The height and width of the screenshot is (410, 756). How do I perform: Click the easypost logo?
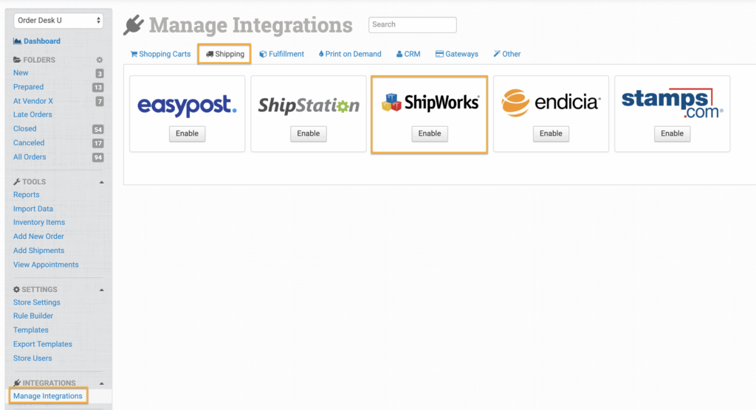[x=187, y=105]
